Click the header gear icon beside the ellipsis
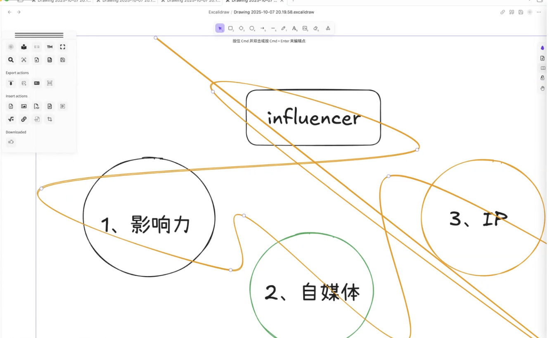Screen dimensions: 550x338 pos(530,12)
